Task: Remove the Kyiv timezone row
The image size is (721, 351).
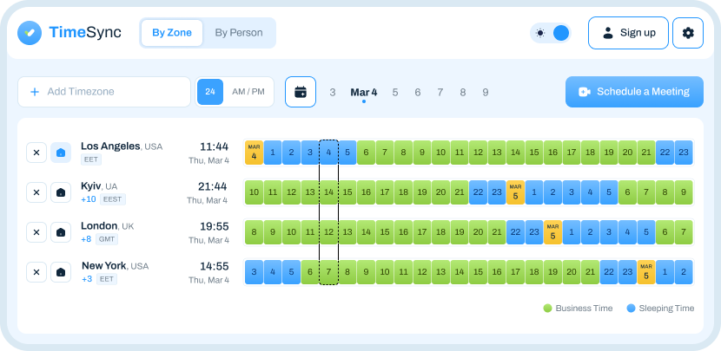Action: coord(36,192)
